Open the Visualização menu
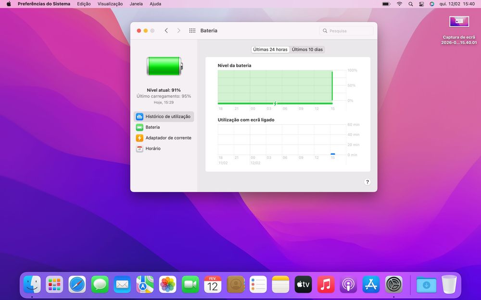 [110, 4]
